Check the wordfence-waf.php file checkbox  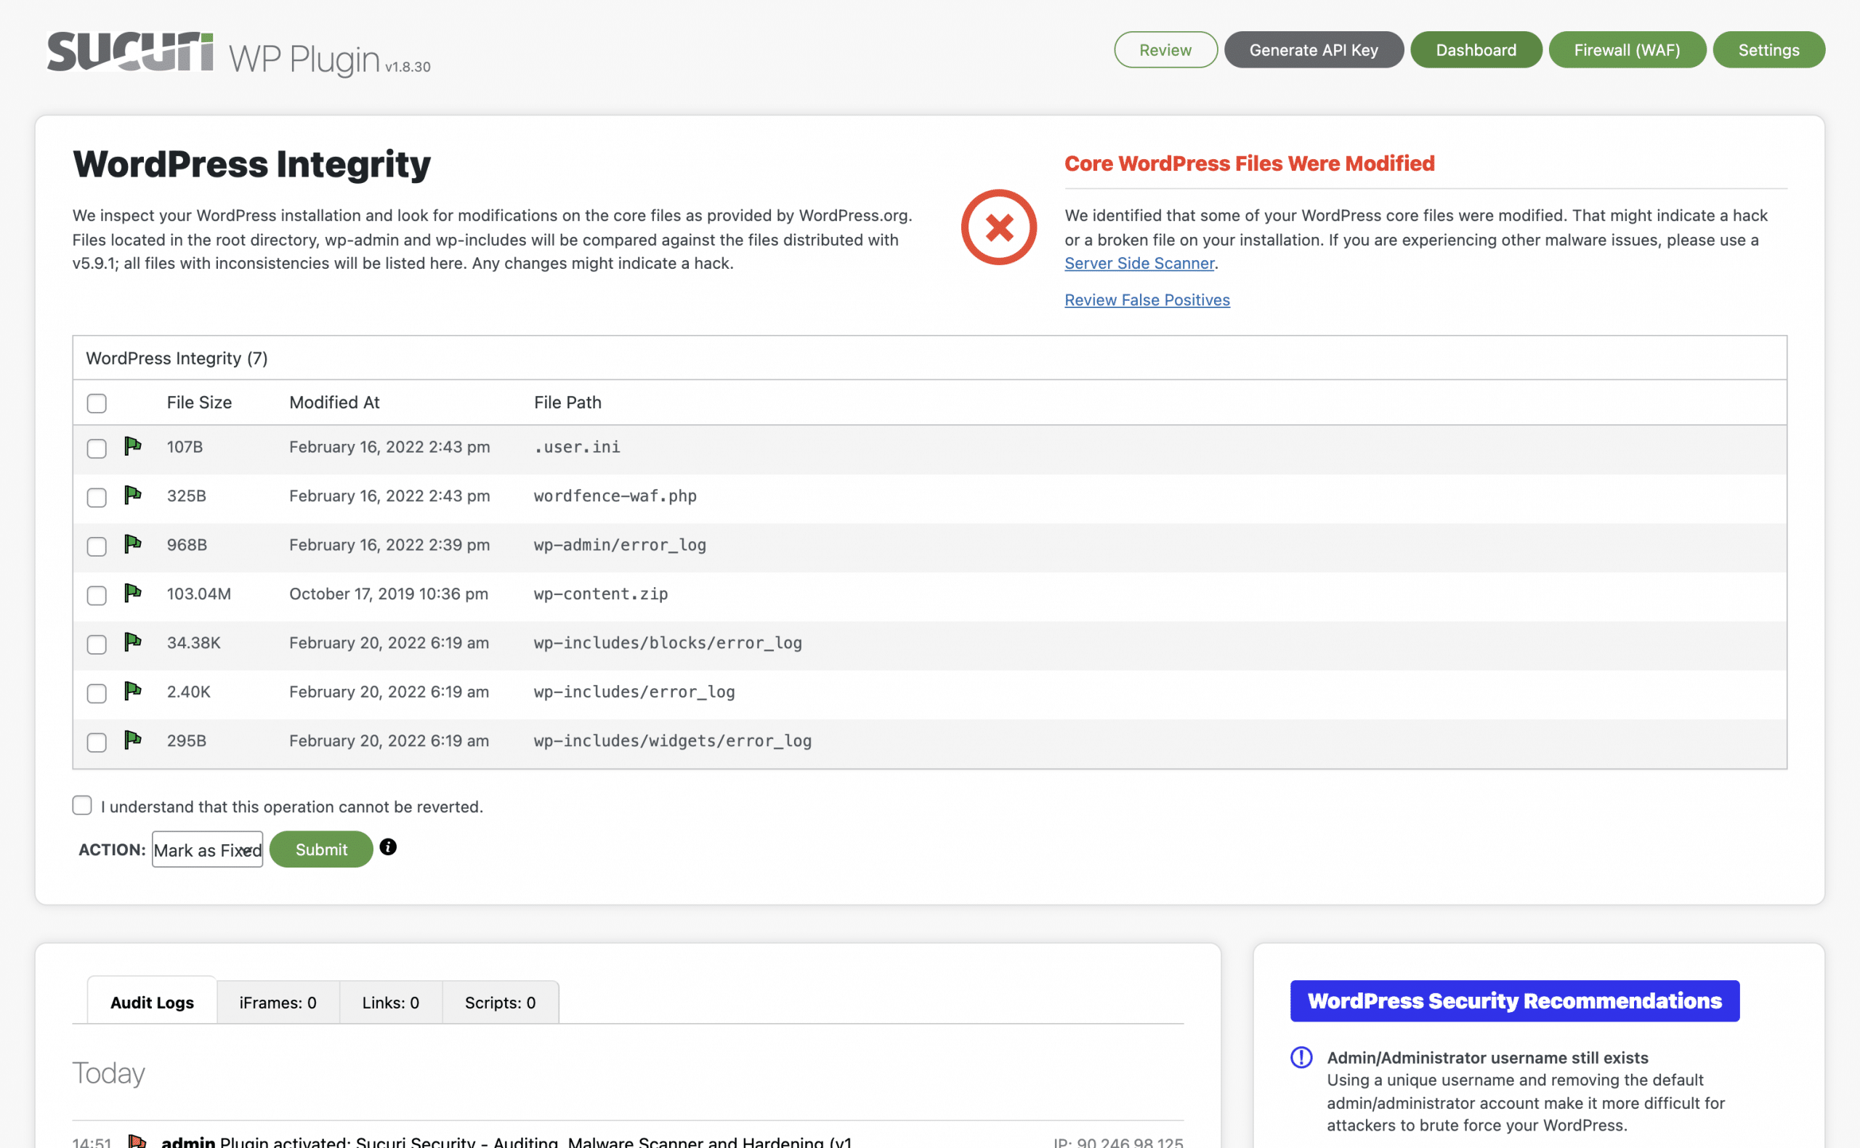tap(97, 498)
